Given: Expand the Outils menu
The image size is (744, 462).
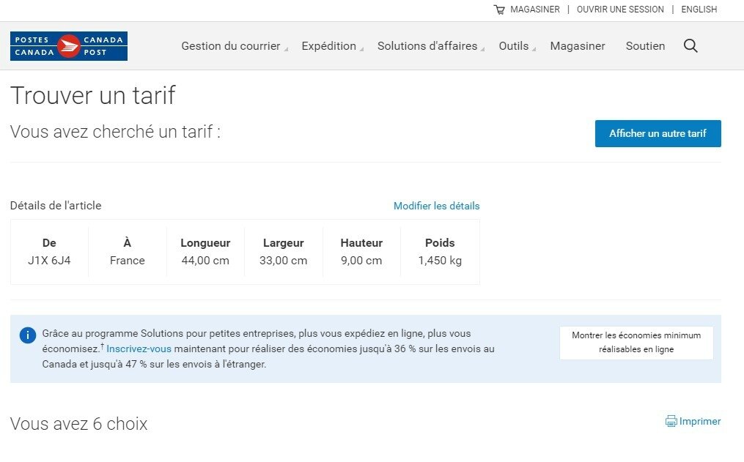Looking at the screenshot, I should click(x=517, y=46).
